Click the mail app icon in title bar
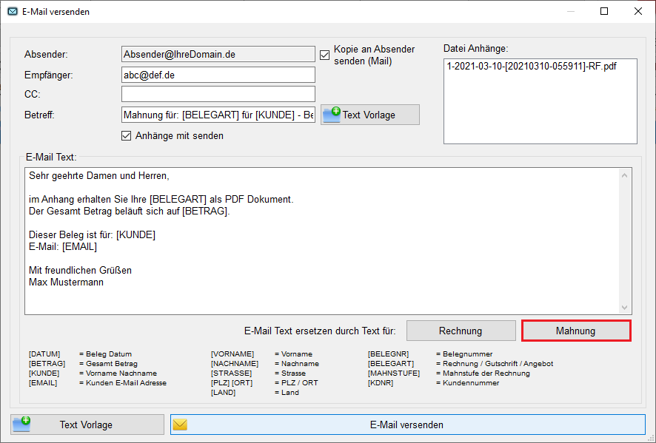Image resolution: width=656 pixels, height=443 pixels. pos(12,11)
